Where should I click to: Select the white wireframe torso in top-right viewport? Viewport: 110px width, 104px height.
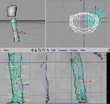(84, 23)
